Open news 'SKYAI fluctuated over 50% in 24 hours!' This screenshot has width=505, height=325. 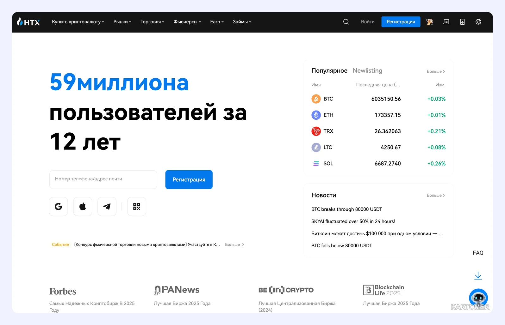point(353,221)
